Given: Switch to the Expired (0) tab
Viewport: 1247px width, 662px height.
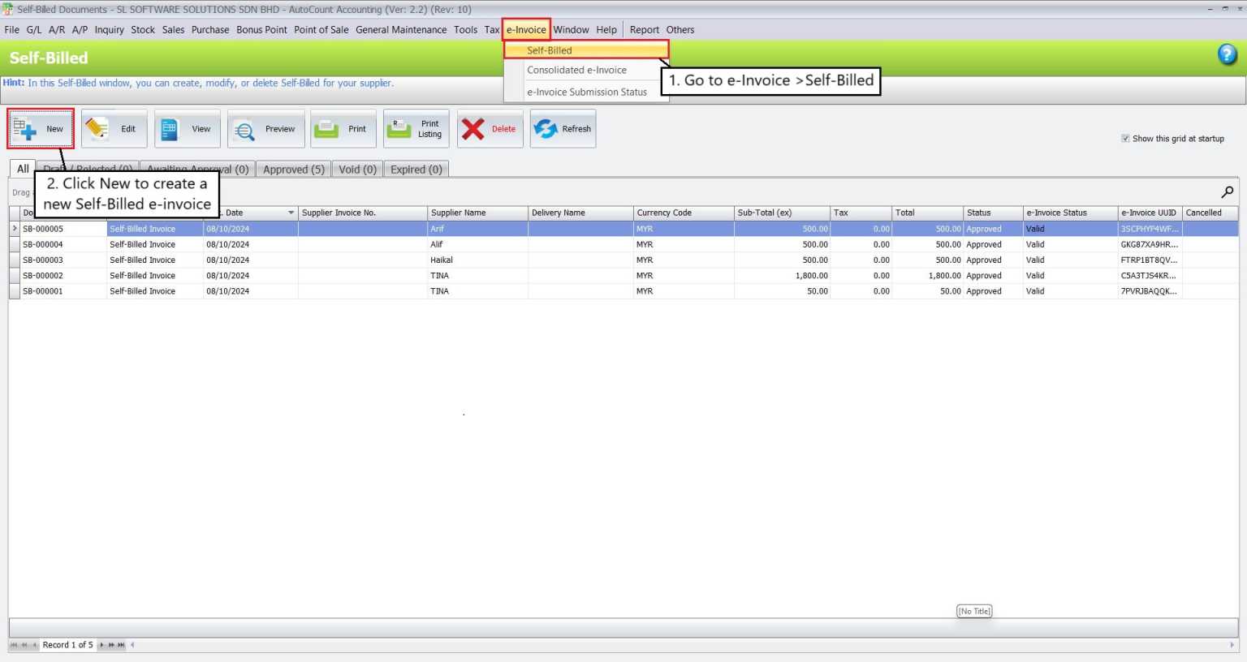Looking at the screenshot, I should tap(416, 170).
